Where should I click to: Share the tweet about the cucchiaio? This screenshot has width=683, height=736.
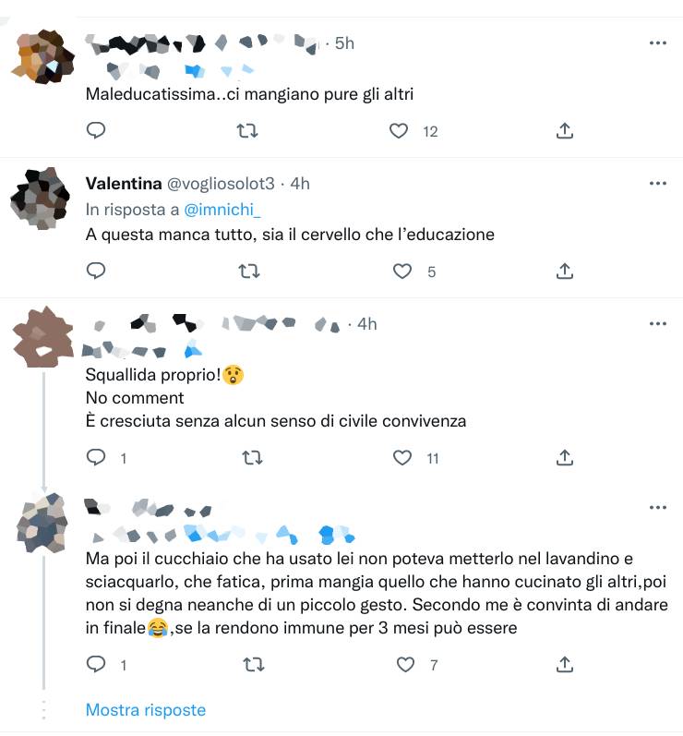point(565,664)
